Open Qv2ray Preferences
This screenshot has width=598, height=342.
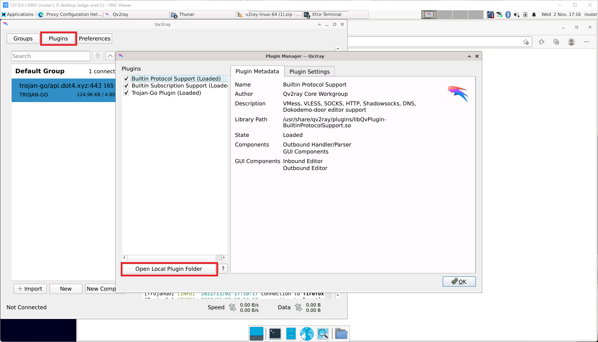coord(95,38)
